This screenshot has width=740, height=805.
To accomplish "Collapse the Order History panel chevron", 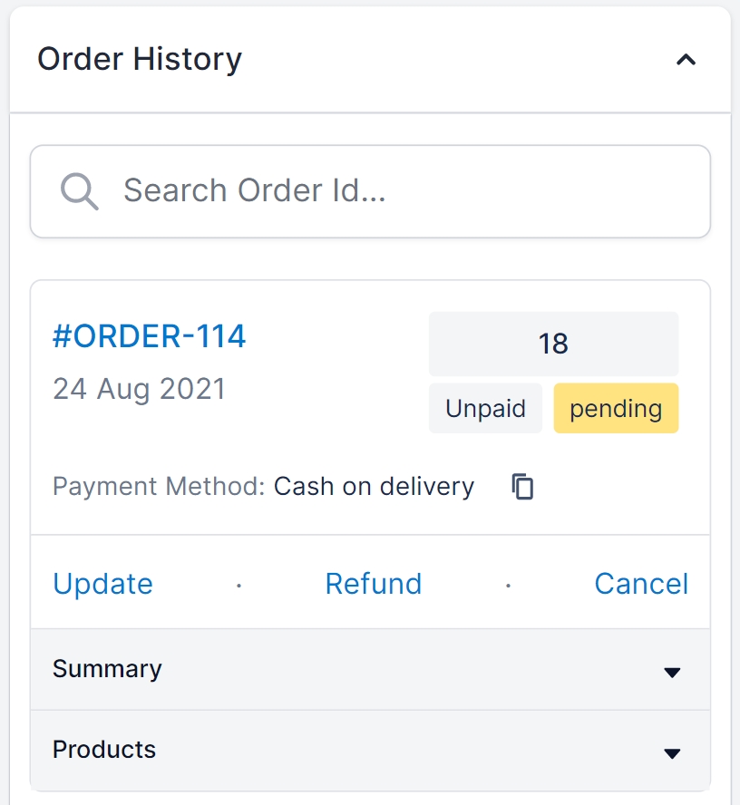I will (x=686, y=61).
